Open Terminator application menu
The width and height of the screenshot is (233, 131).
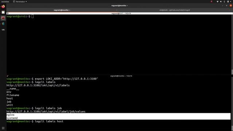(20, 1)
